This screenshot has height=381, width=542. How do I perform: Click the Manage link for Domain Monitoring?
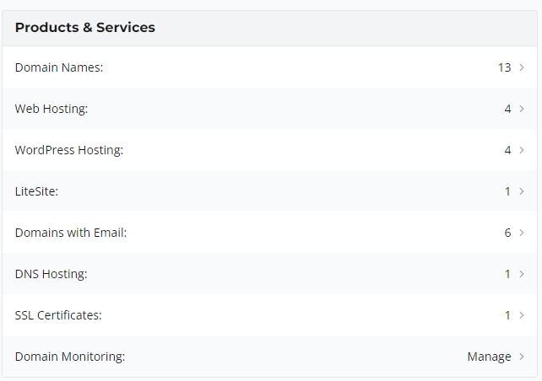coord(489,357)
